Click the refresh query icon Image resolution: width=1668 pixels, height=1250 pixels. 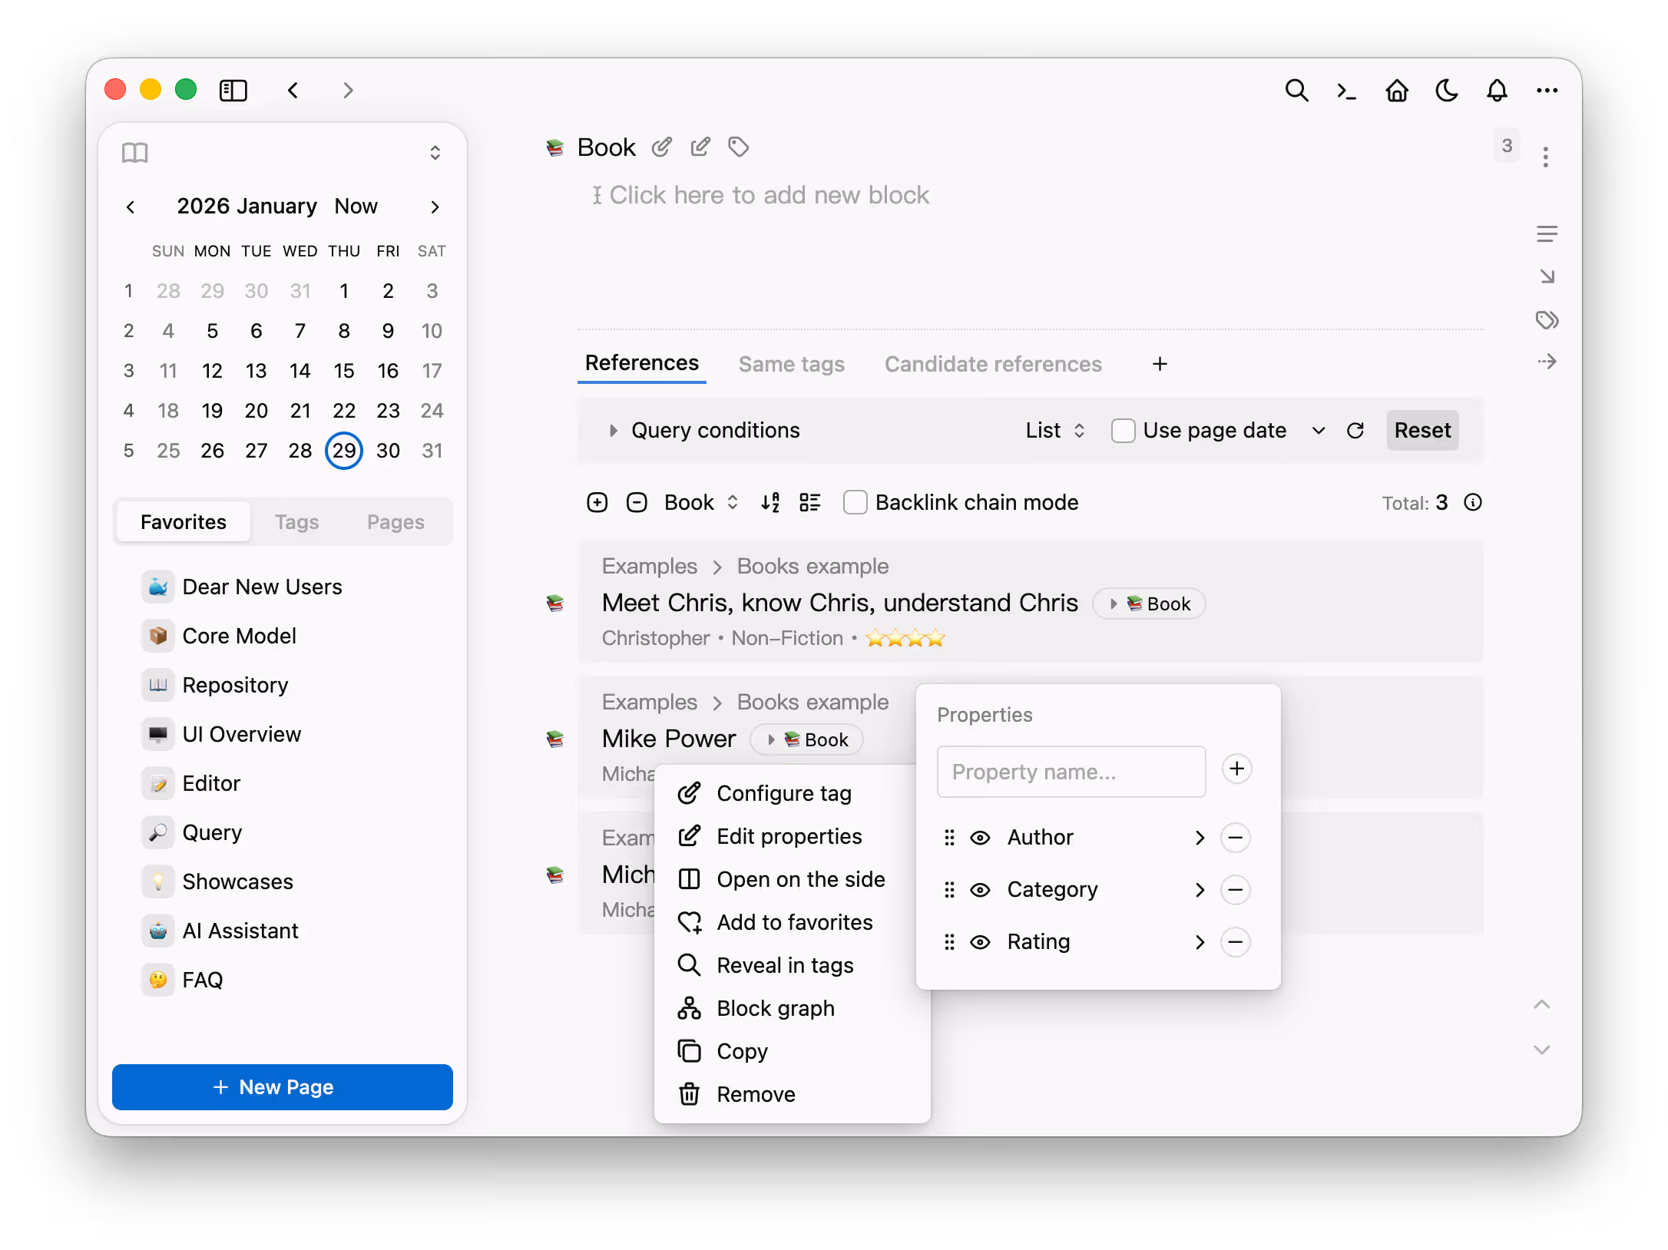click(1355, 431)
